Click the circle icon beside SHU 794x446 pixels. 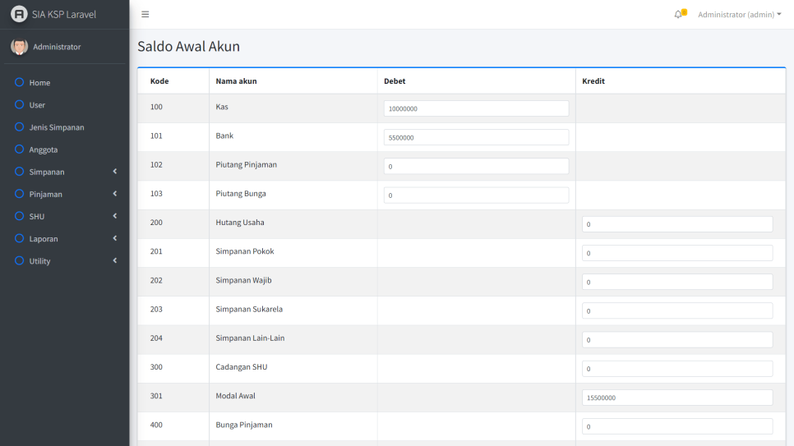[19, 216]
